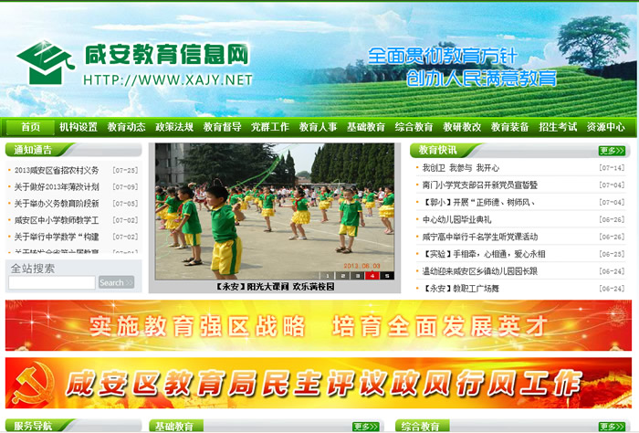Click 更多 button in 教育快讯 panel

612,151
